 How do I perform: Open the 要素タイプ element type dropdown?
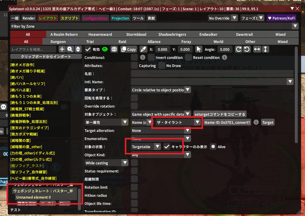(x=161, y=90)
